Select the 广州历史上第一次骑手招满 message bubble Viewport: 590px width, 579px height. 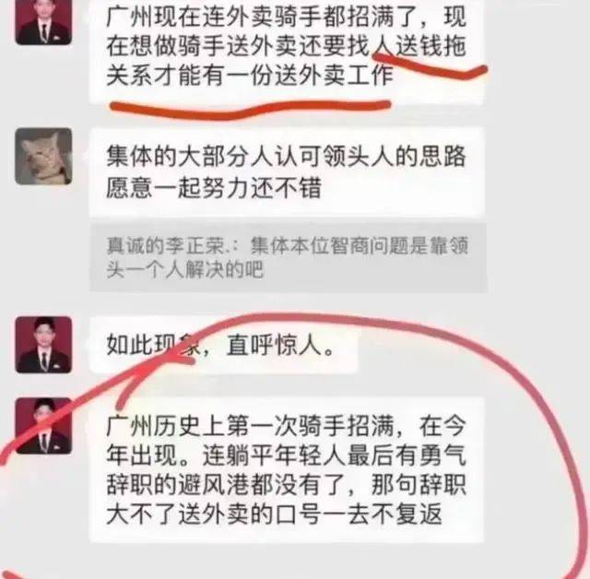287,470
